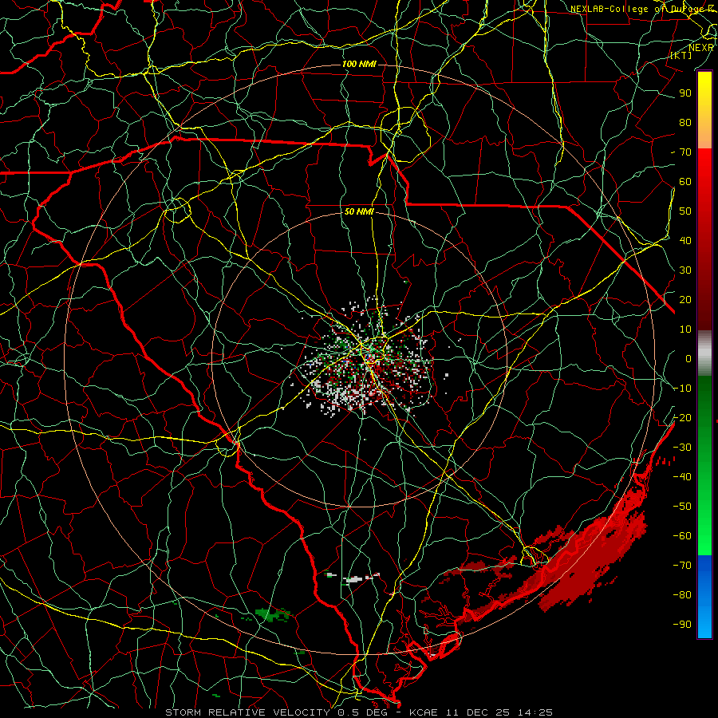This screenshot has height=718, width=718.
Task: Click the positive 30 knot scale label
Action: 685,270
